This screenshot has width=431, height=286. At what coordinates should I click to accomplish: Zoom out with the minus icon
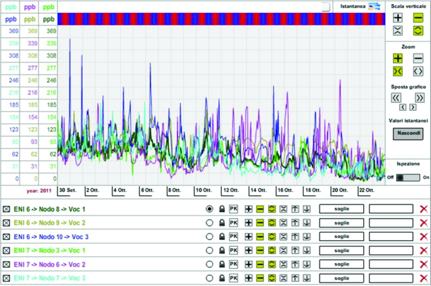(418, 58)
